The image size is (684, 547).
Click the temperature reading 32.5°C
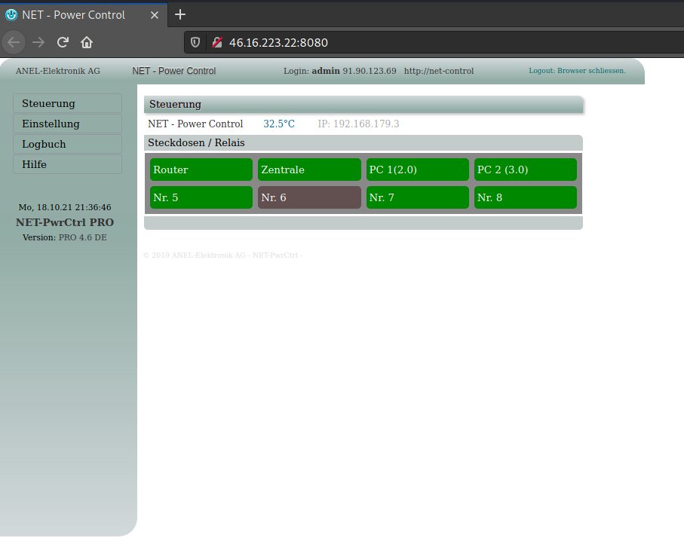click(279, 124)
